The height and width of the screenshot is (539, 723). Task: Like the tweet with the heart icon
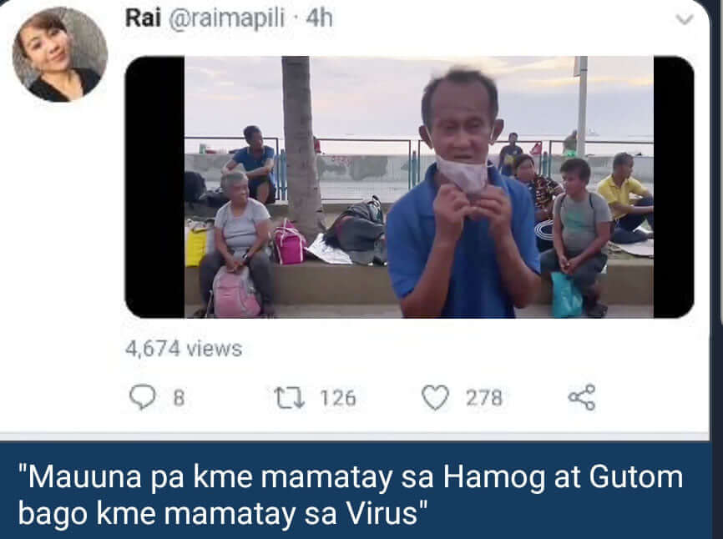tap(435, 397)
